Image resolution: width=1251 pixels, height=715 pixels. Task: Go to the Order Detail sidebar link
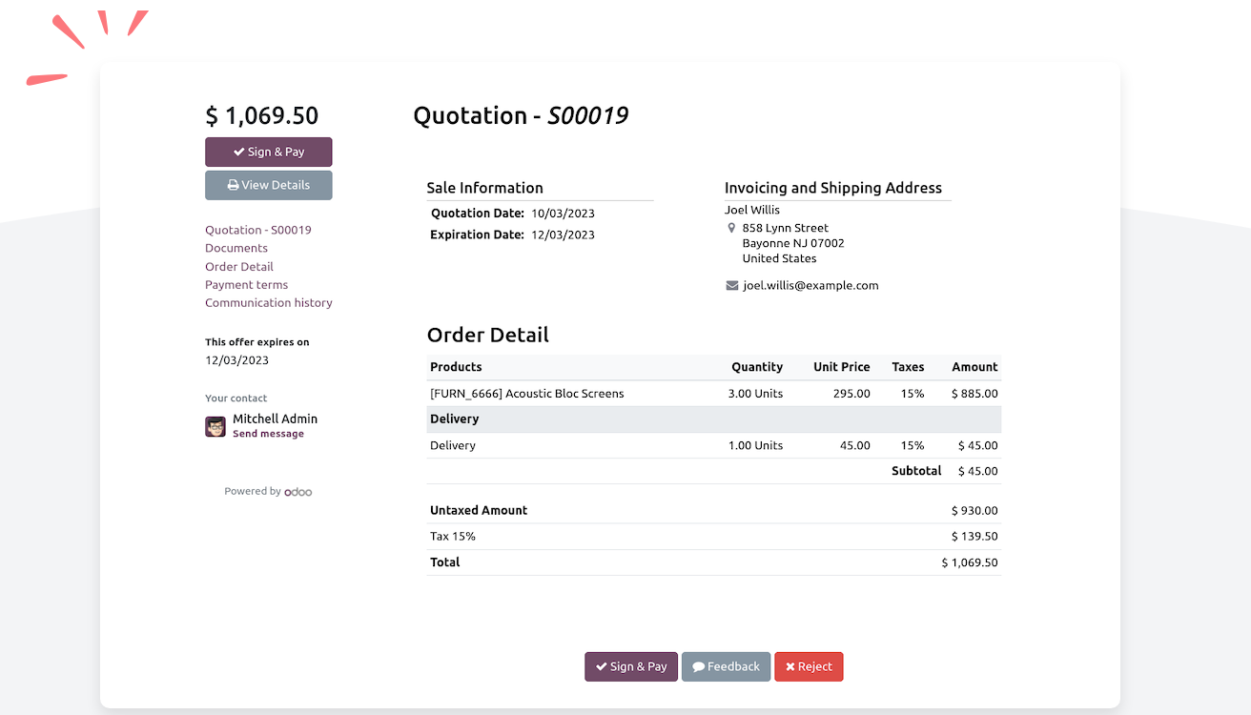point(239,267)
